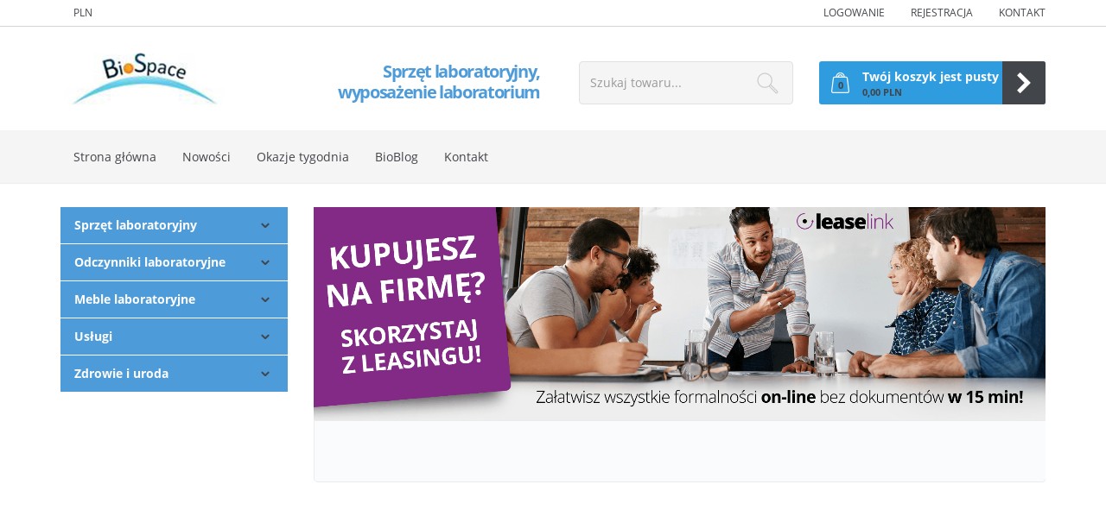
Task: Click the magnifying glass search icon
Action: [x=767, y=83]
